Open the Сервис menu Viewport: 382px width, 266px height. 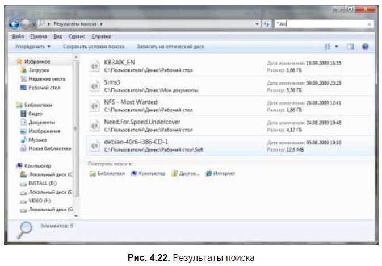tap(69, 36)
